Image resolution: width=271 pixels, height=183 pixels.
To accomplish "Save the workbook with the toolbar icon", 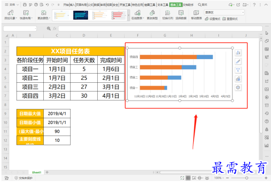I will pos(25,5).
